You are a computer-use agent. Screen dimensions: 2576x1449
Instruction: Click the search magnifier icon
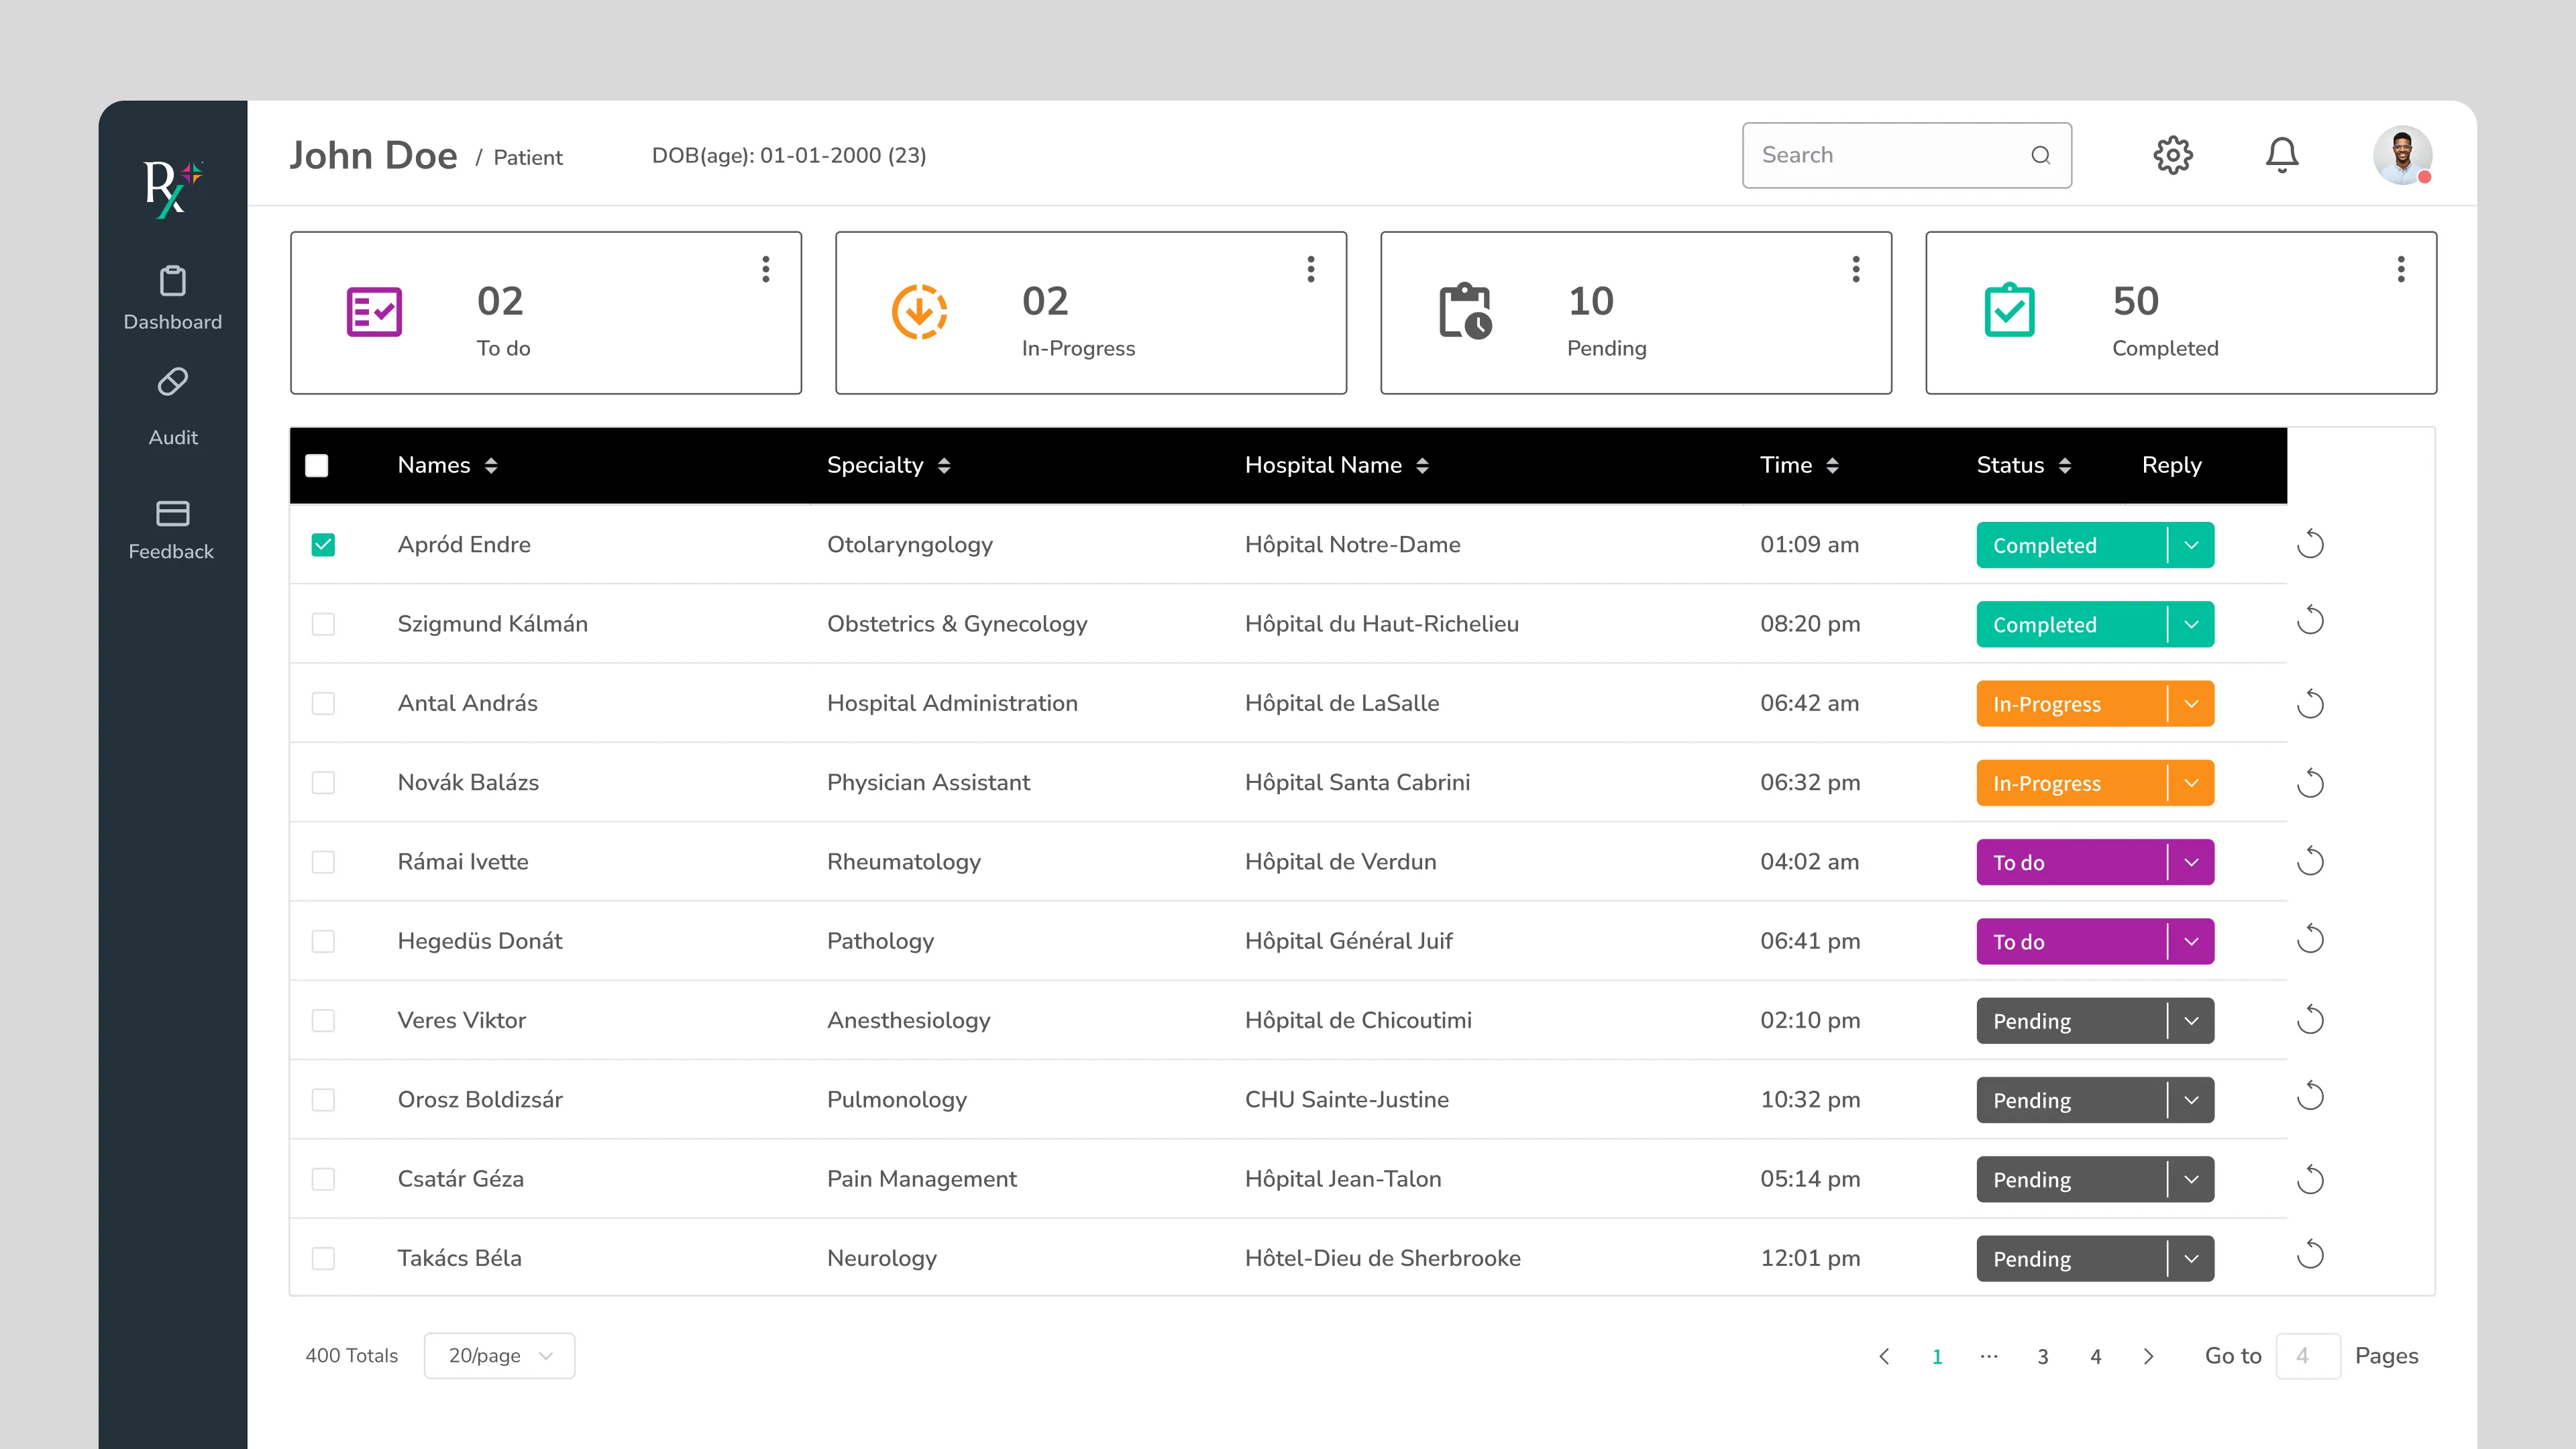[2040, 155]
